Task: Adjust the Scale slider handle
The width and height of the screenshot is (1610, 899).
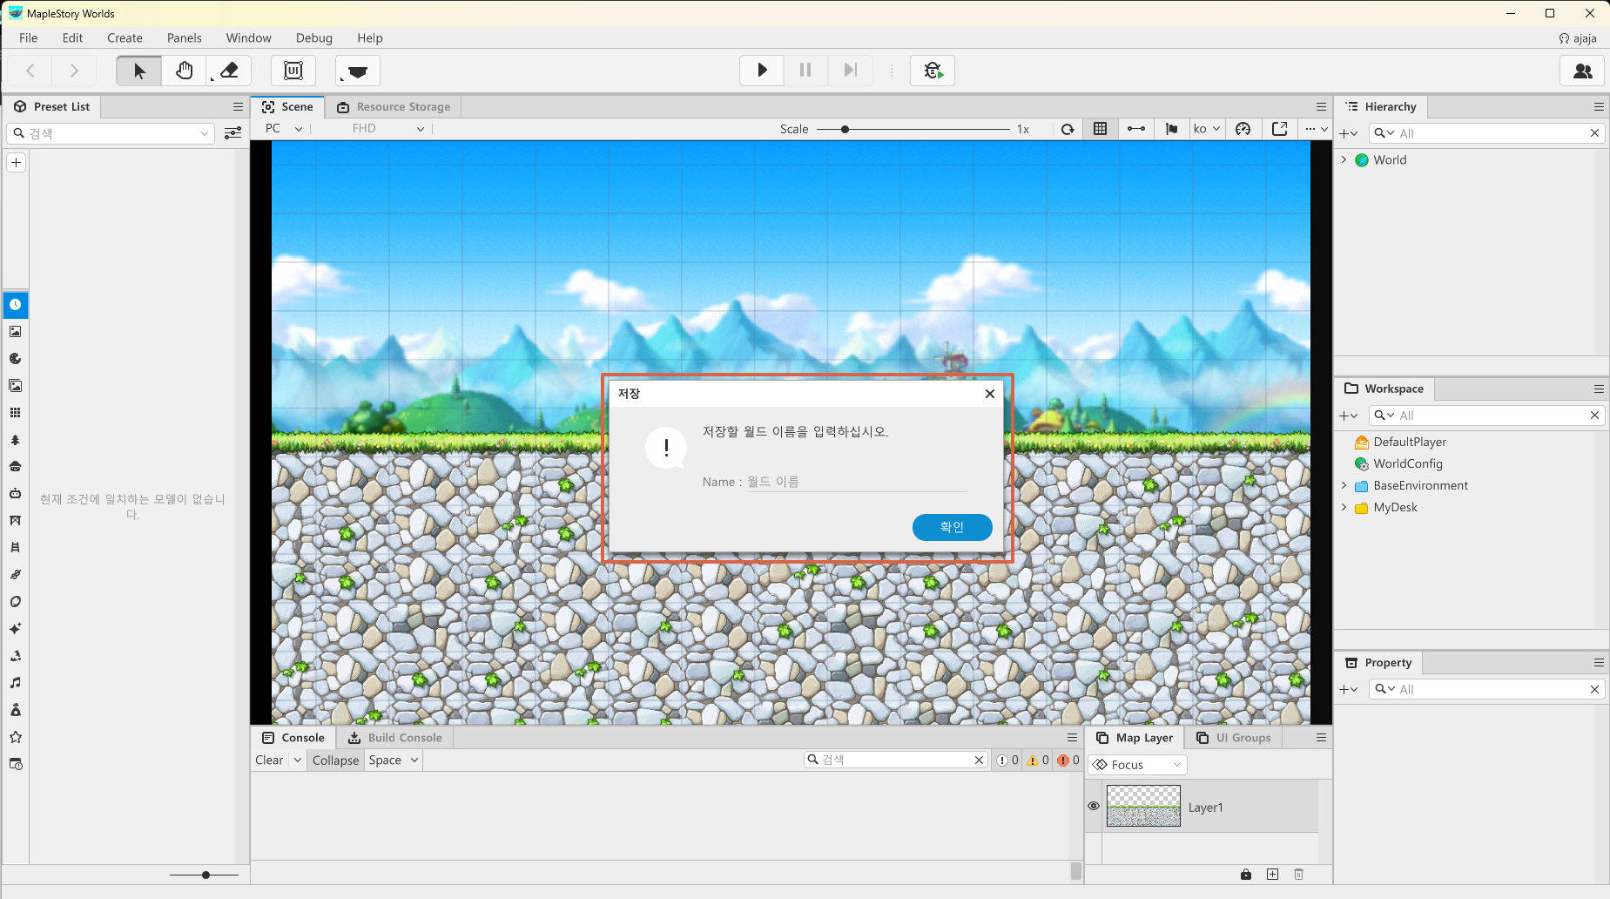Action: click(x=845, y=129)
